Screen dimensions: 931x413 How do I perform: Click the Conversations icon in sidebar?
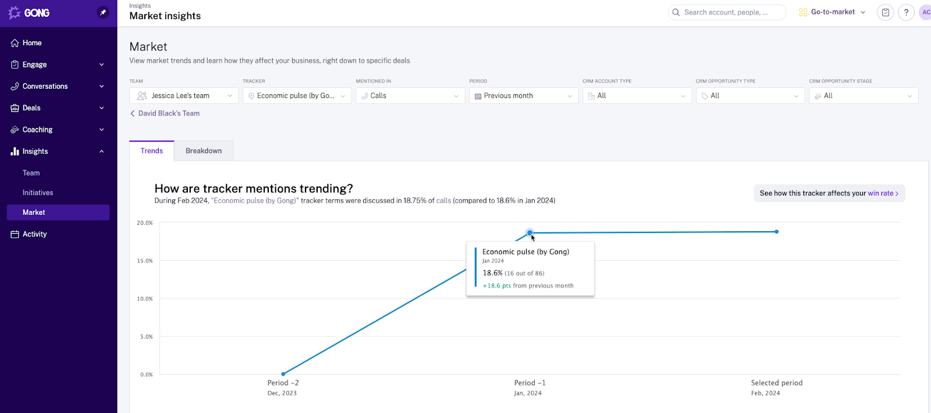[x=15, y=86]
